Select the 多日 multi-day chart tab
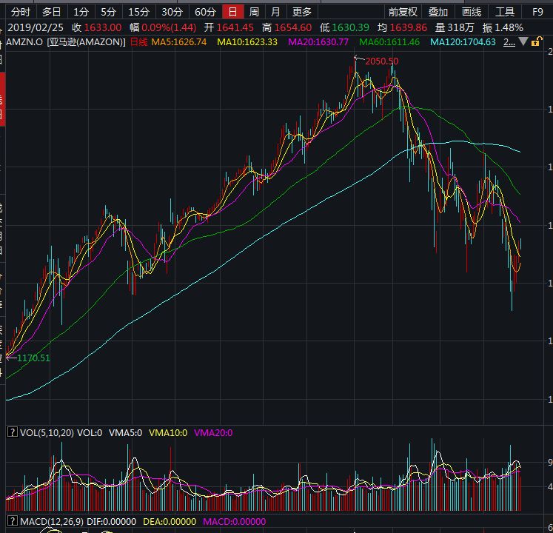The height and width of the screenshot is (533, 553). pyautogui.click(x=51, y=12)
